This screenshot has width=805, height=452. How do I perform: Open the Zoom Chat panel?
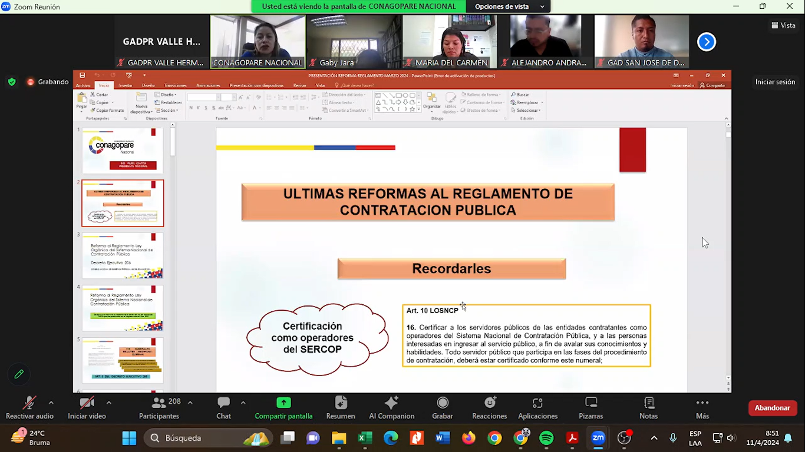coord(223,403)
